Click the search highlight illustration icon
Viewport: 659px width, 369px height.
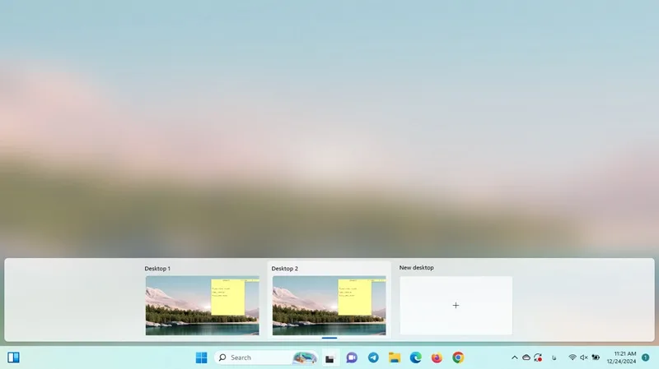(304, 357)
